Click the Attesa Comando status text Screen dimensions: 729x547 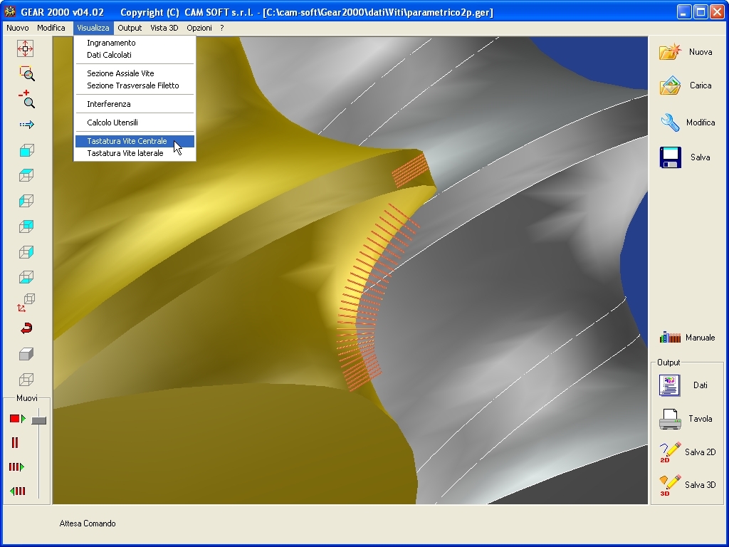[x=88, y=523]
